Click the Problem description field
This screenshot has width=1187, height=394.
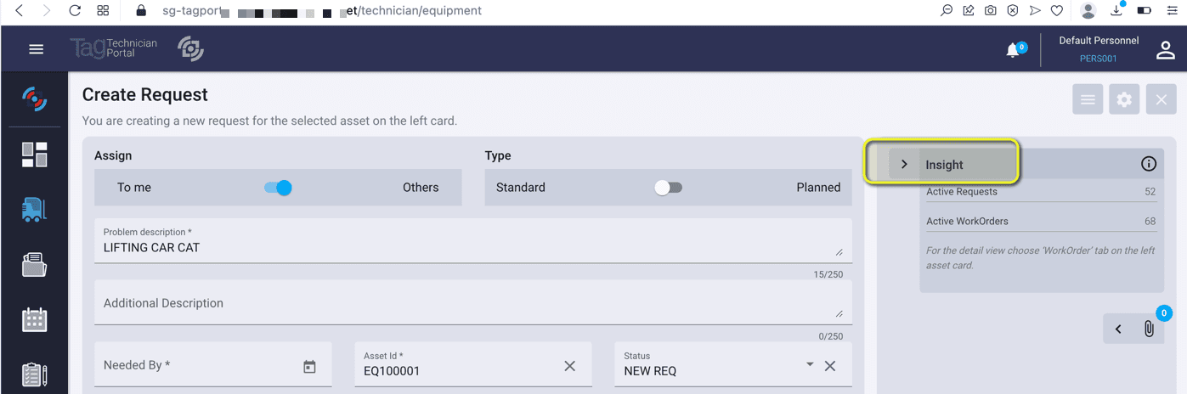473,241
